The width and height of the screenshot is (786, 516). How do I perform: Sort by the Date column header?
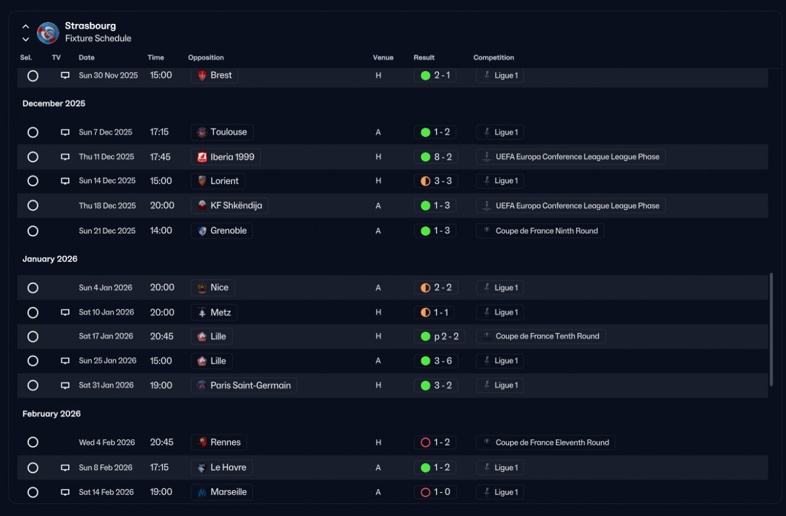click(x=87, y=58)
